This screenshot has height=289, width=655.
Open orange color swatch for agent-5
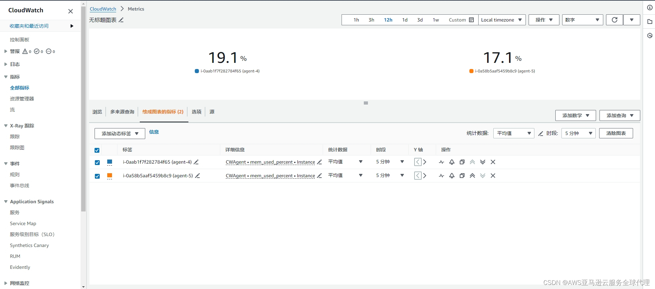coord(110,176)
